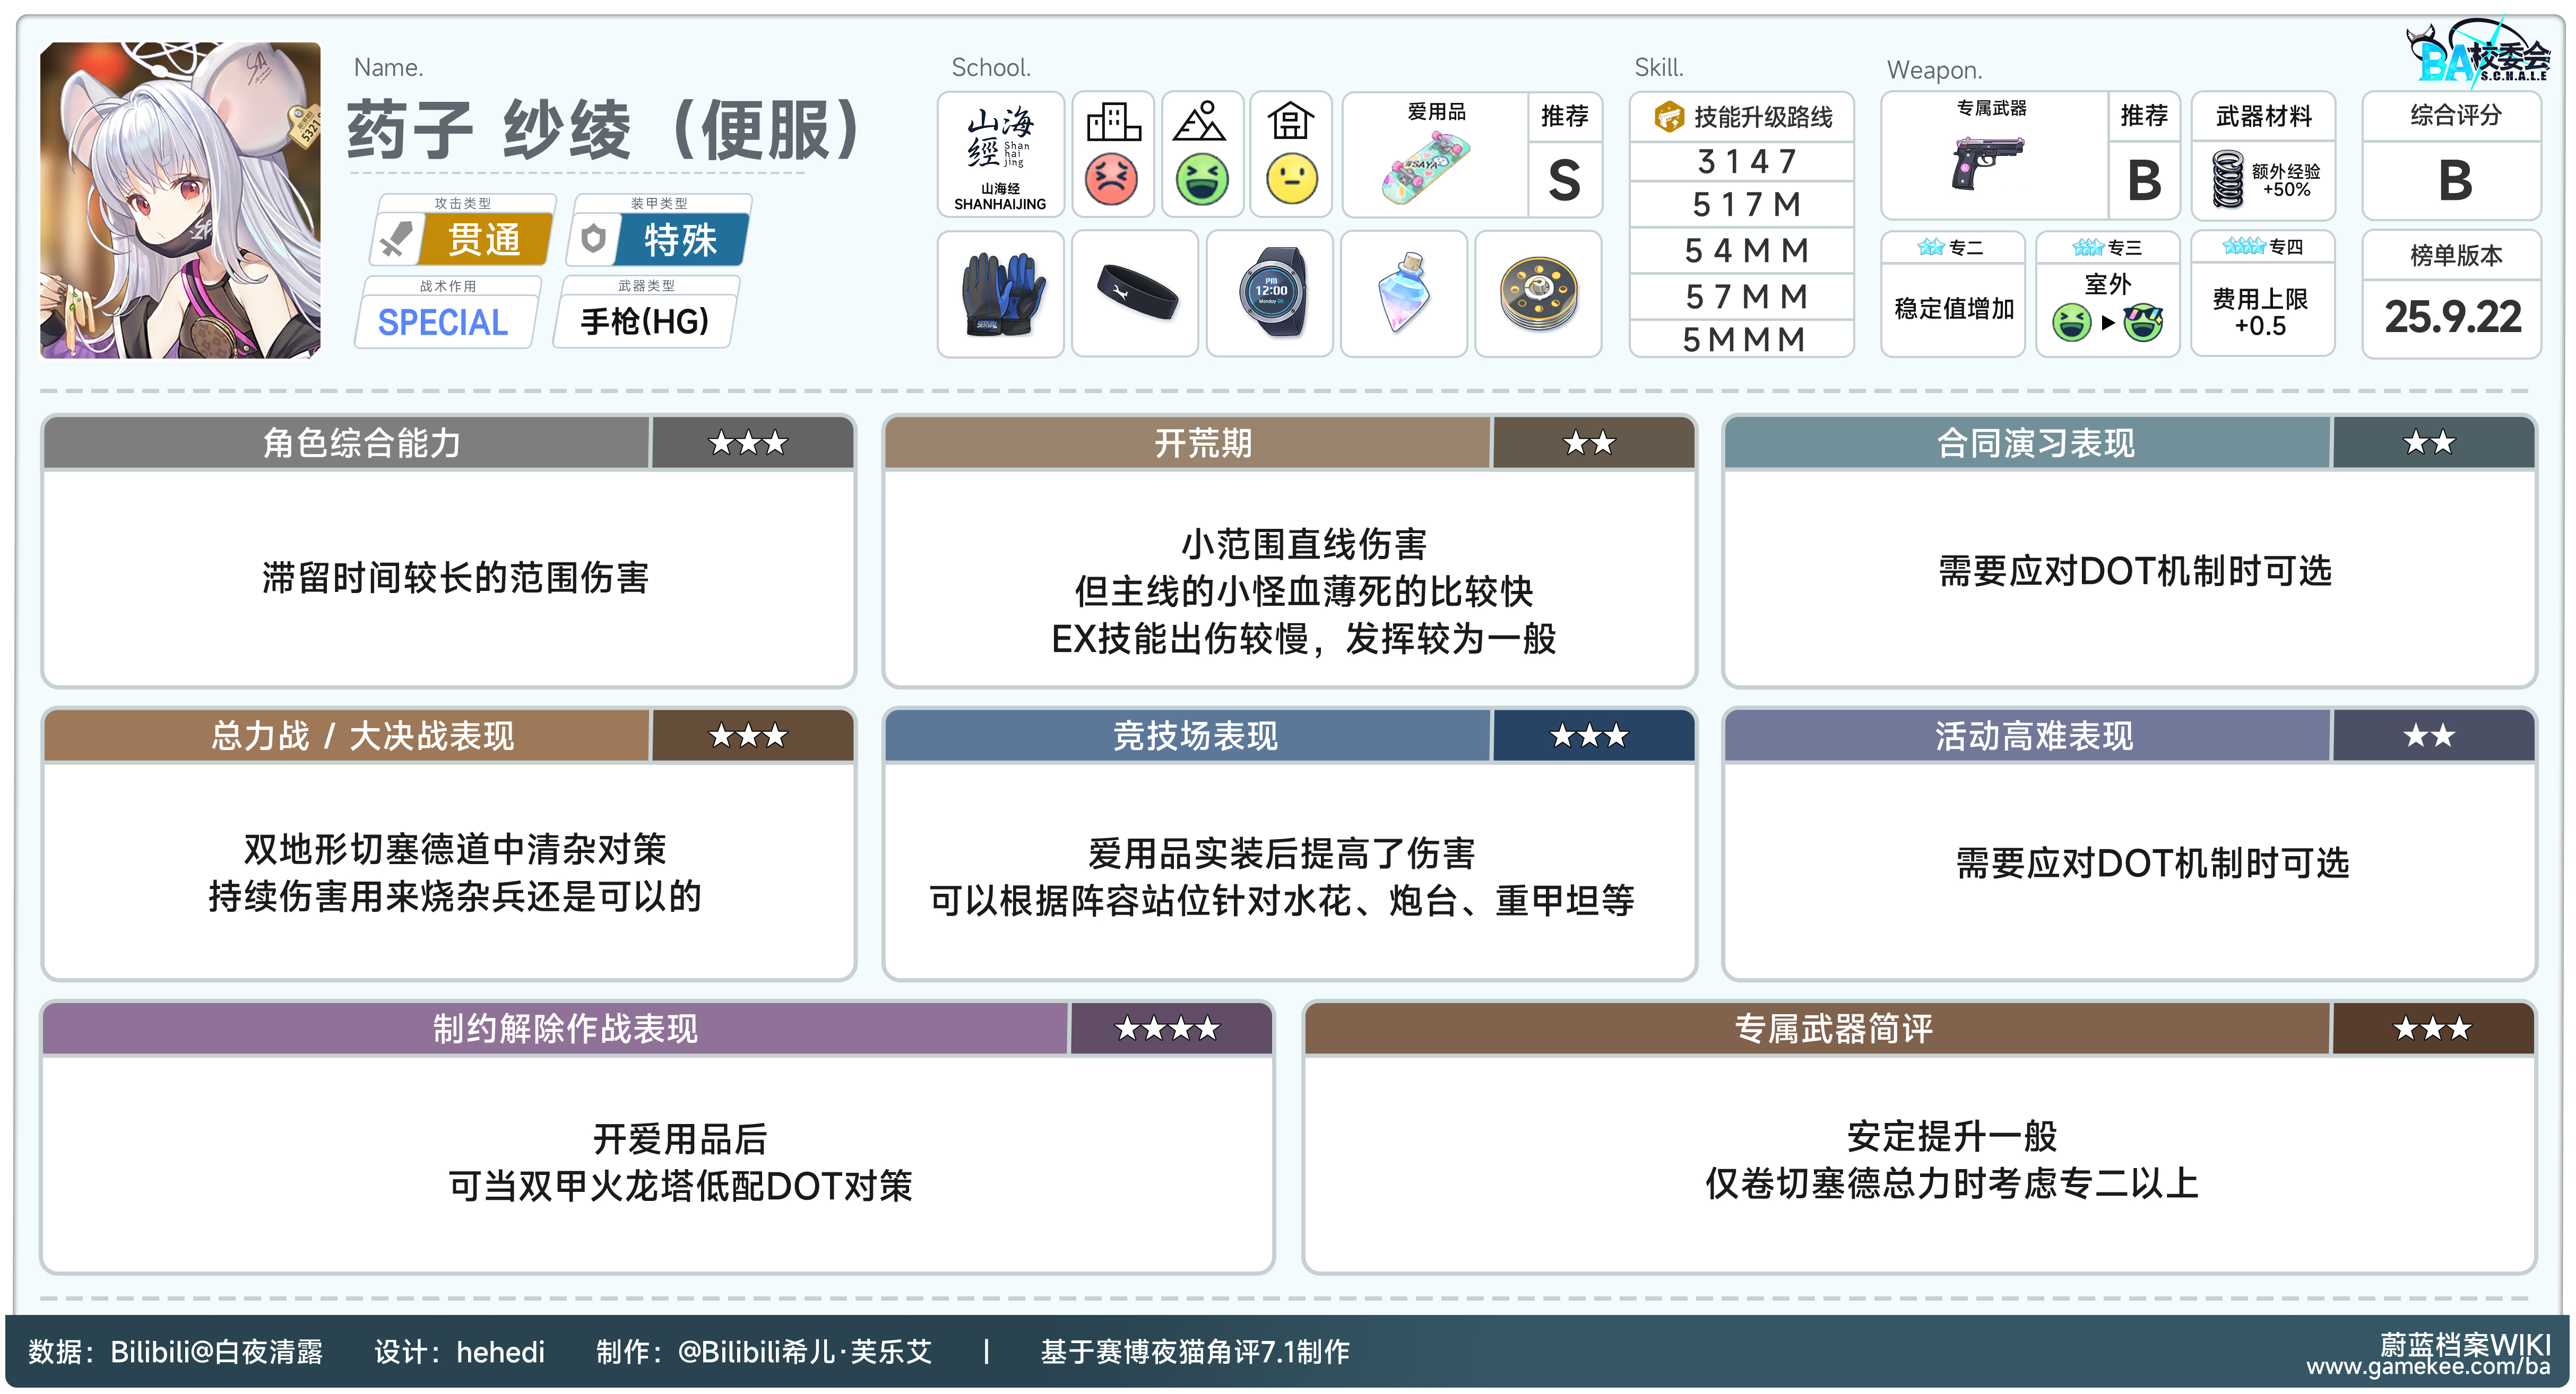This screenshot has height=1394, width=2576.
Task: Click the exclusive handgun weapon icon
Action: pos(1986,163)
